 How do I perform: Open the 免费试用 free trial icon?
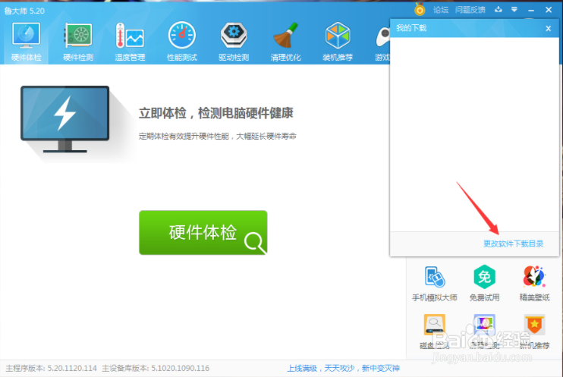tap(484, 284)
